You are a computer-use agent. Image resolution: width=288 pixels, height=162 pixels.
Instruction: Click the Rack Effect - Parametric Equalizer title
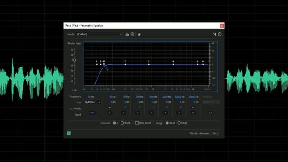pyautogui.click(x=85, y=26)
